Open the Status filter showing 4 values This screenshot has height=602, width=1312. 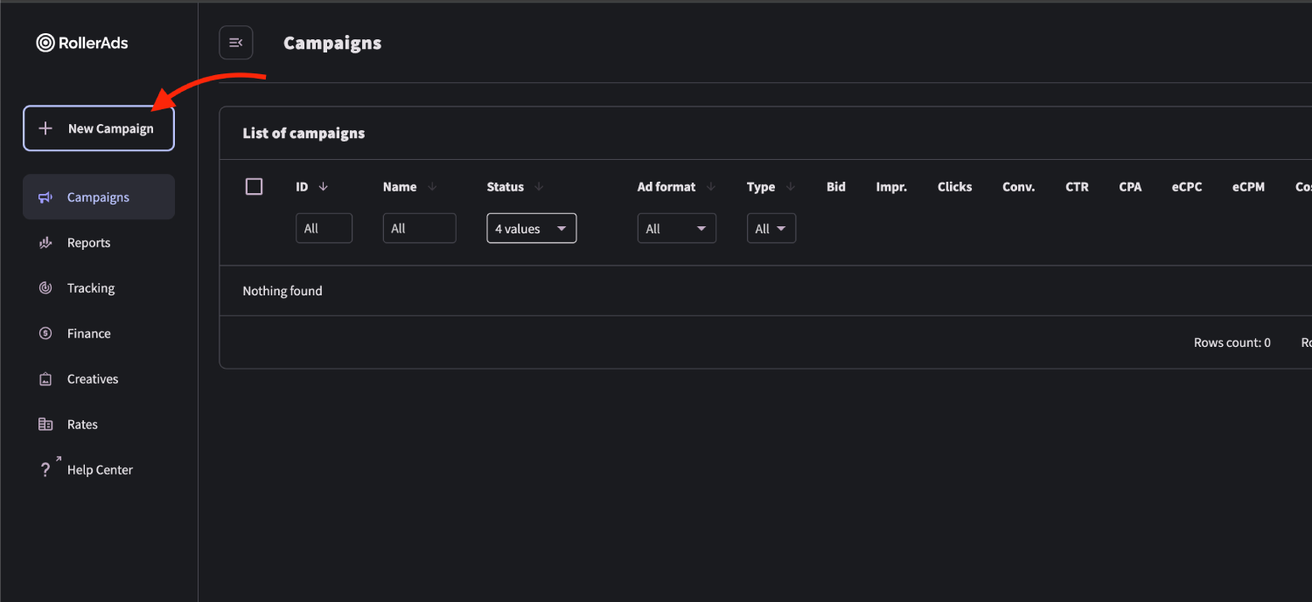click(532, 228)
